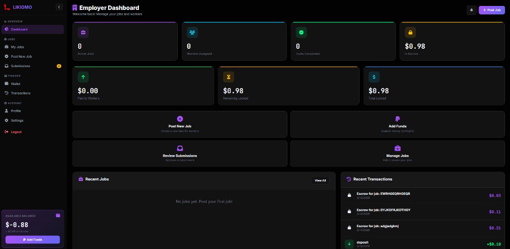
Task: Click the $0.11 transaction amount
Action: 495,212
